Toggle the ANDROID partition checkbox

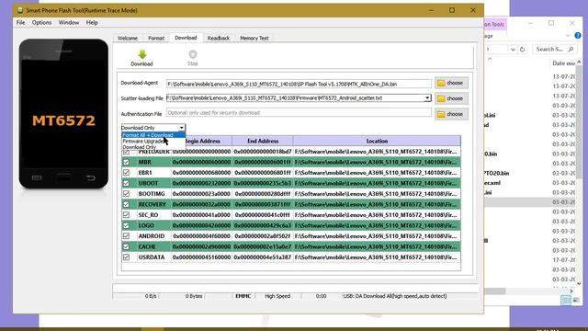tap(126, 236)
